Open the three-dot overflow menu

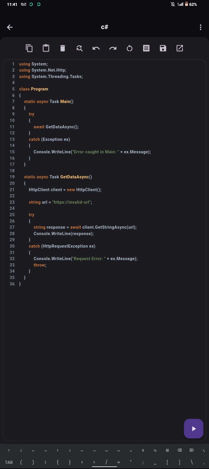coord(200,27)
